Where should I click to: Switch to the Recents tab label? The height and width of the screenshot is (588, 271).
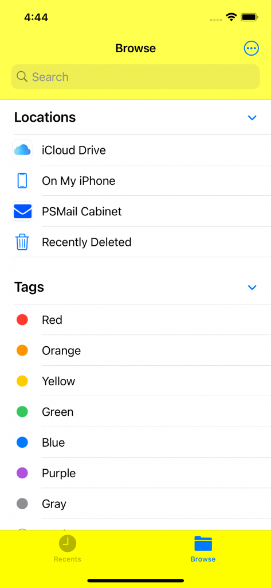click(x=68, y=559)
